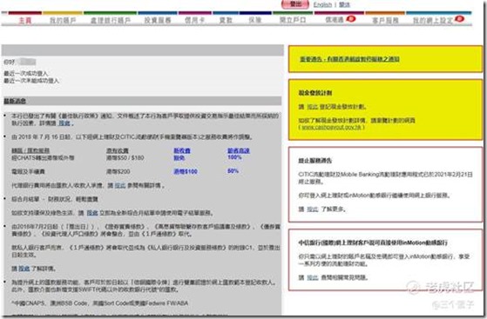Open the 信用卡 credit card tab
This screenshot has height=319, width=487.
coord(195,21)
